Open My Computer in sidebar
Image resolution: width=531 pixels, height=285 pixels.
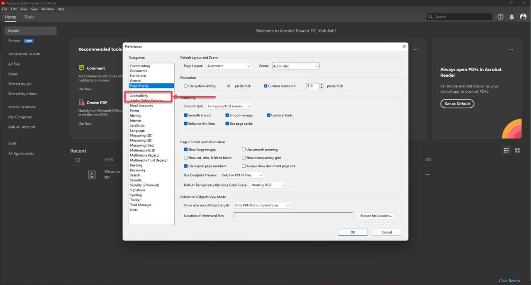(x=20, y=117)
